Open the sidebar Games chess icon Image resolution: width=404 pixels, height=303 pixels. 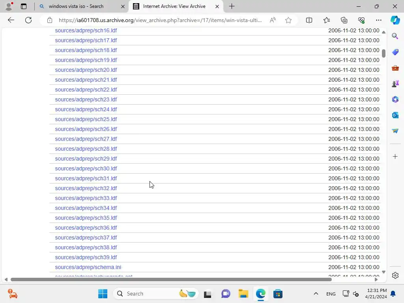[395, 84]
